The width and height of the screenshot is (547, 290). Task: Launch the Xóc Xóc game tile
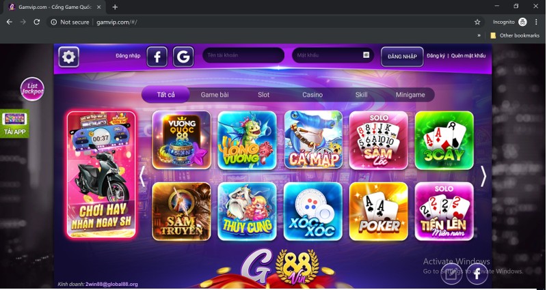pyautogui.click(x=313, y=212)
